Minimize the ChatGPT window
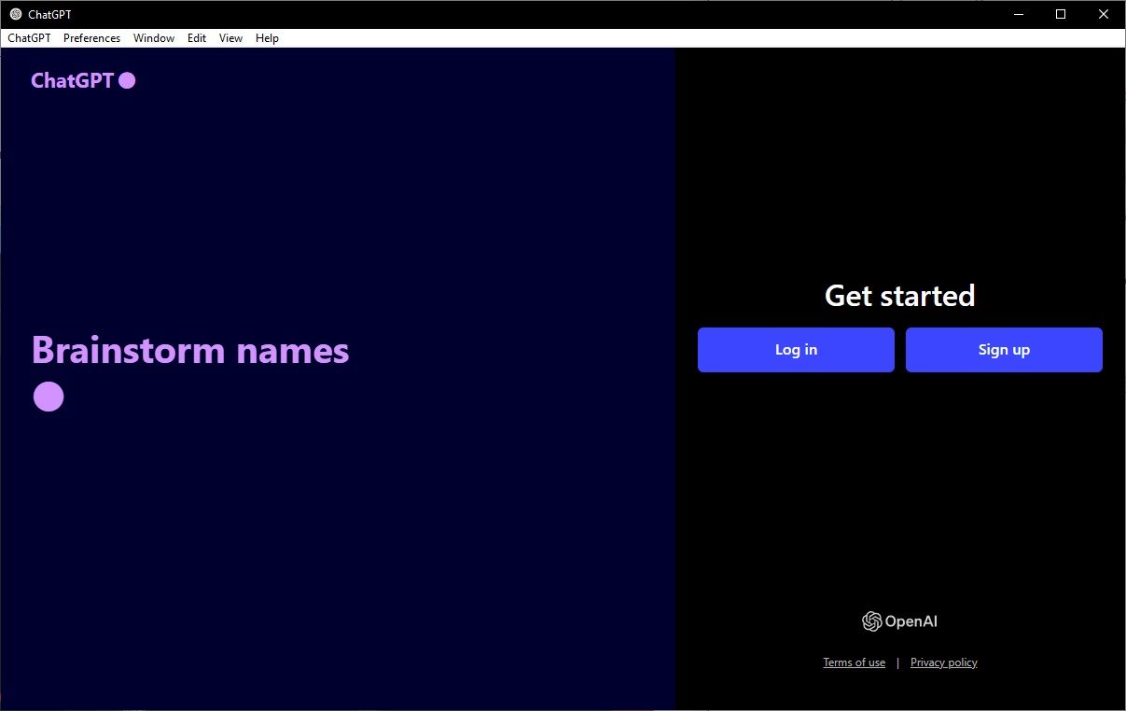The image size is (1126, 711). 1018,14
